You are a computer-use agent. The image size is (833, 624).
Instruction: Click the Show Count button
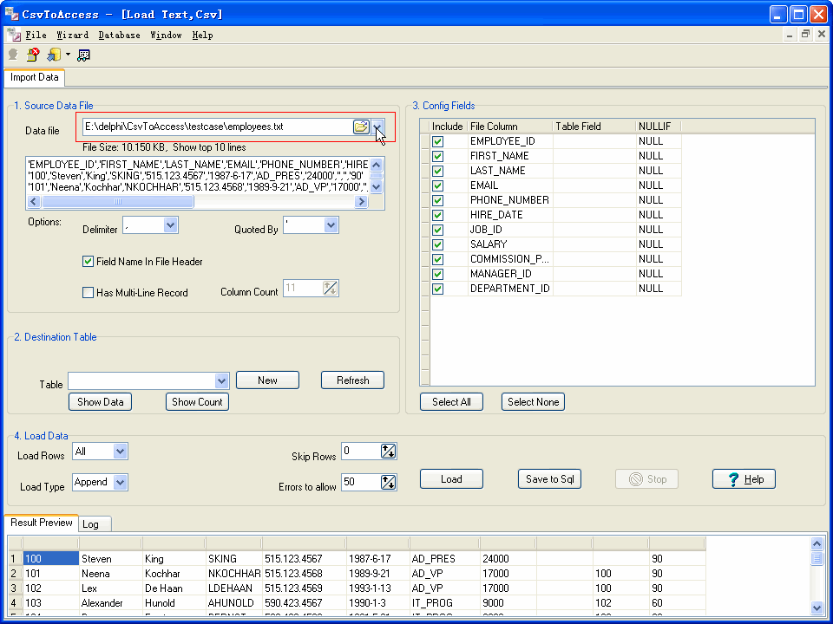tap(197, 401)
